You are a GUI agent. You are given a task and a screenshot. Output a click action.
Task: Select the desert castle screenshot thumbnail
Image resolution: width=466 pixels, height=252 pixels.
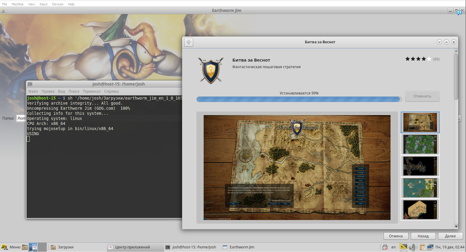pyautogui.click(x=420, y=209)
